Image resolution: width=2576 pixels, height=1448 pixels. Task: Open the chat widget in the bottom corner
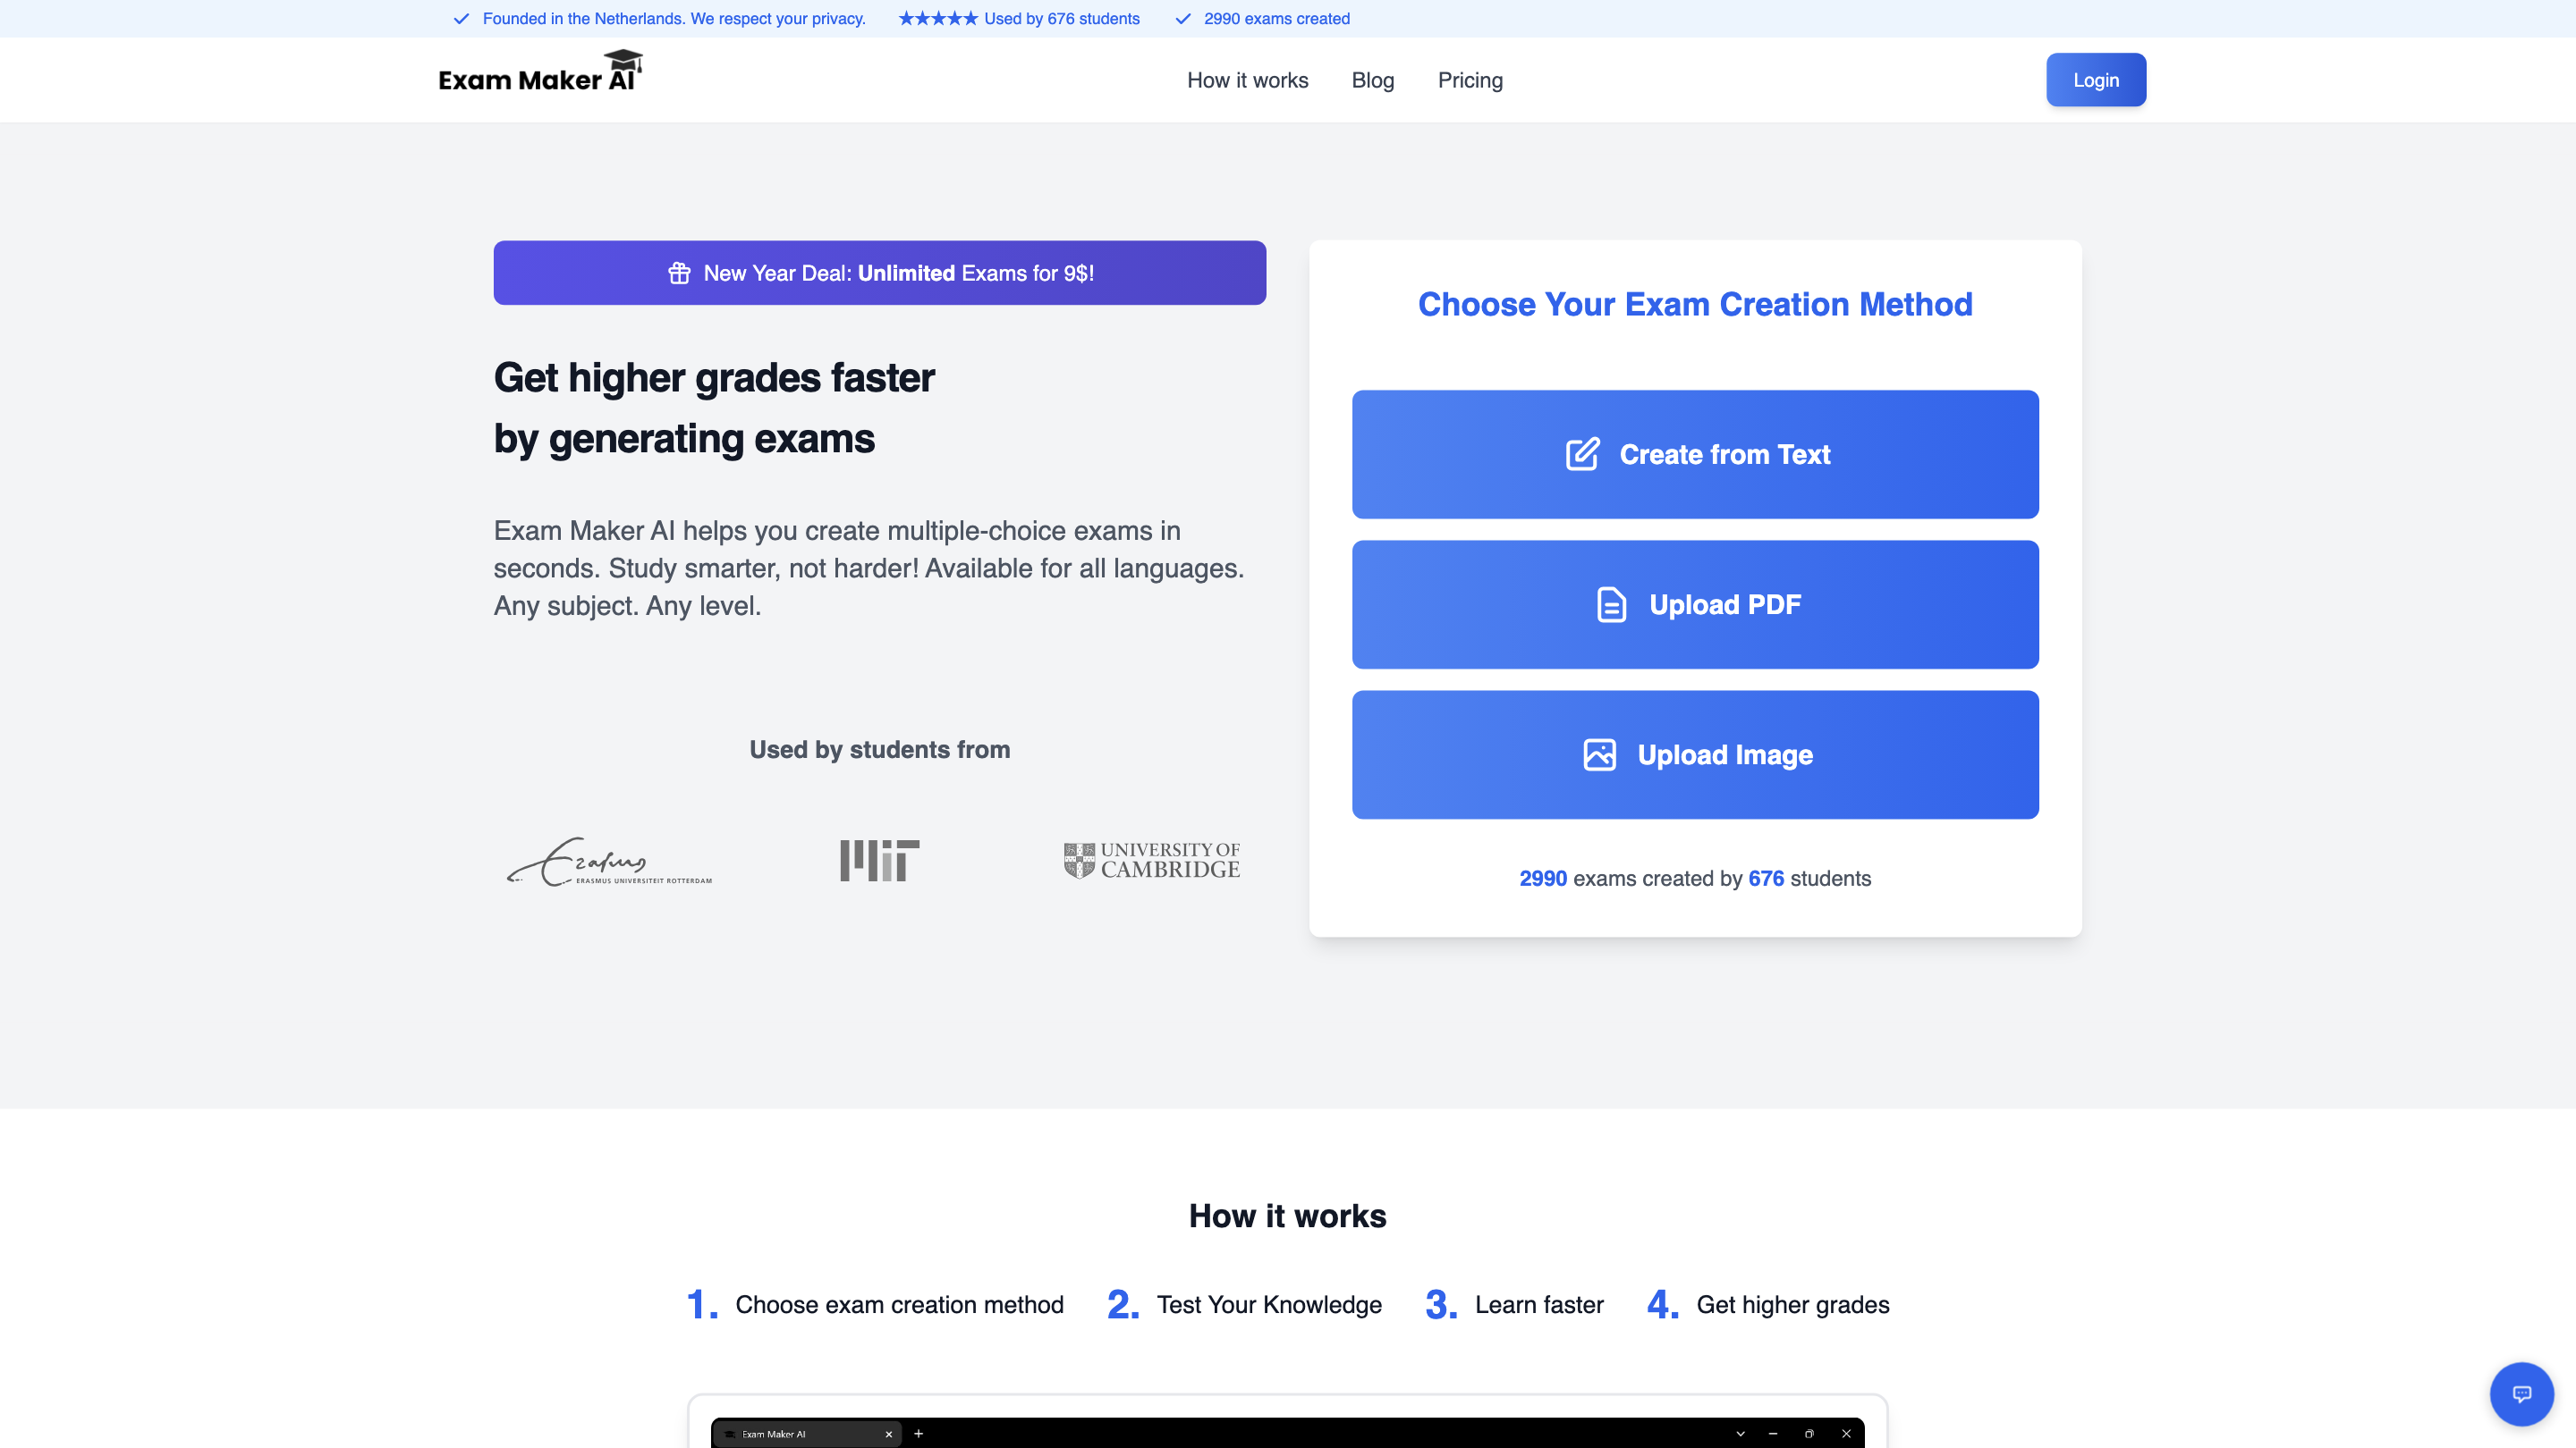tap(2521, 1393)
